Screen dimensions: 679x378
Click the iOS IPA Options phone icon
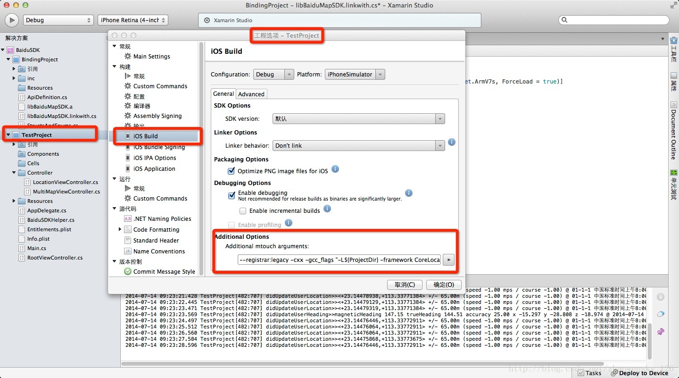click(128, 158)
